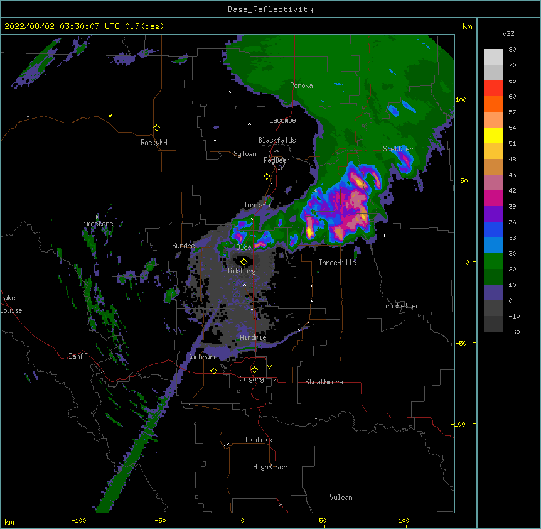541x529 pixels.
Task: Click the Banff label
Action: pyautogui.click(x=78, y=356)
